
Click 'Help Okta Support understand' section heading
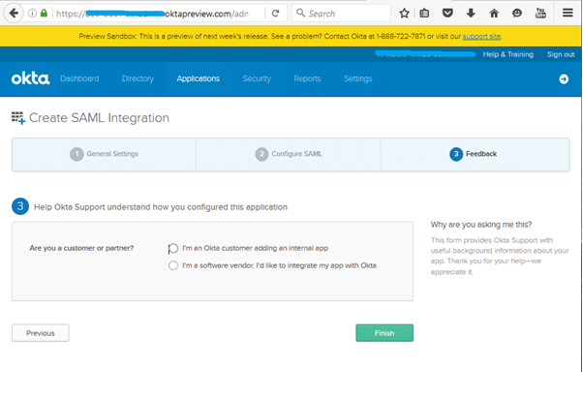point(161,207)
